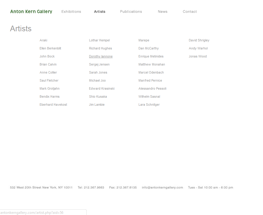Select Edward Krasinski from the artists
Viewport: 263px width, 215px height.
click(x=102, y=89)
